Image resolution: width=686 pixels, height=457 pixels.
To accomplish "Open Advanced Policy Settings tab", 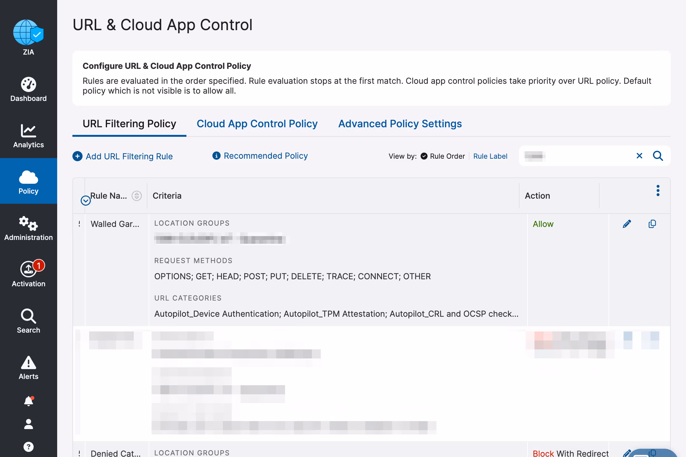I will [400, 124].
